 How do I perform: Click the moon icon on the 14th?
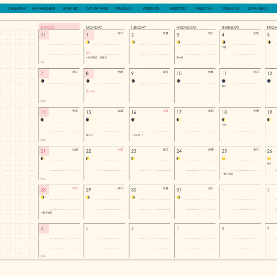[42, 120]
